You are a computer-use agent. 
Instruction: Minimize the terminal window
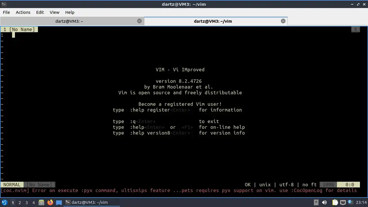pos(352,4)
